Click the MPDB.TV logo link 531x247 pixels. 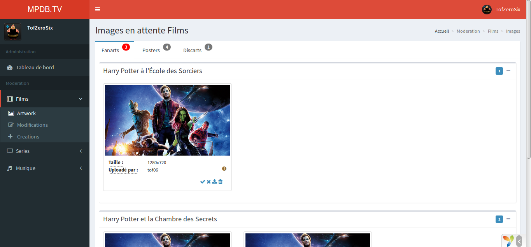point(45,9)
